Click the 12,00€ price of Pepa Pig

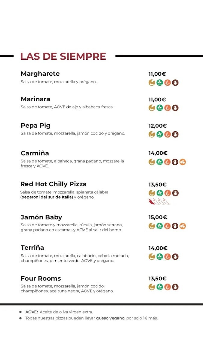pos(158,126)
